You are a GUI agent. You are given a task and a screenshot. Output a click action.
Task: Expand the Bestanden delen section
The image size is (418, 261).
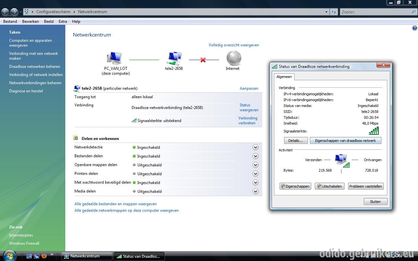(x=255, y=156)
